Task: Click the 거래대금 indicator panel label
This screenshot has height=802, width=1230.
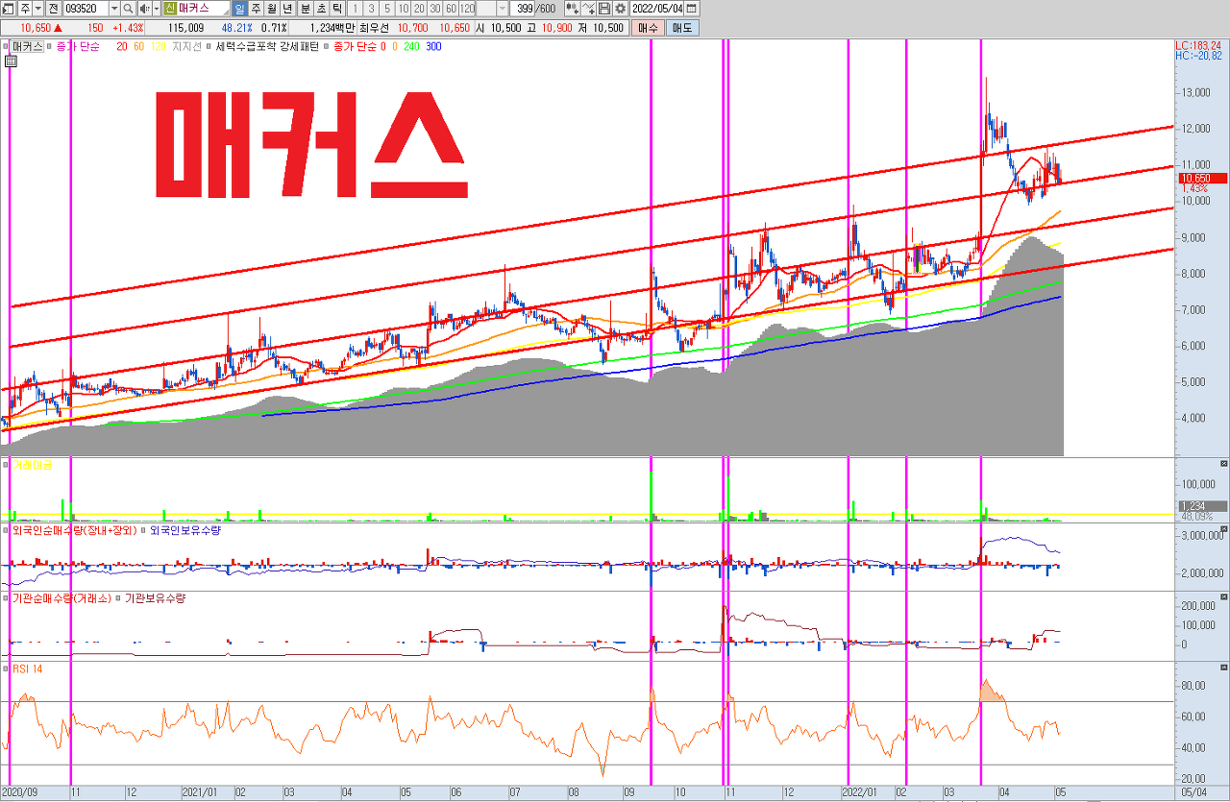Action: (32, 465)
